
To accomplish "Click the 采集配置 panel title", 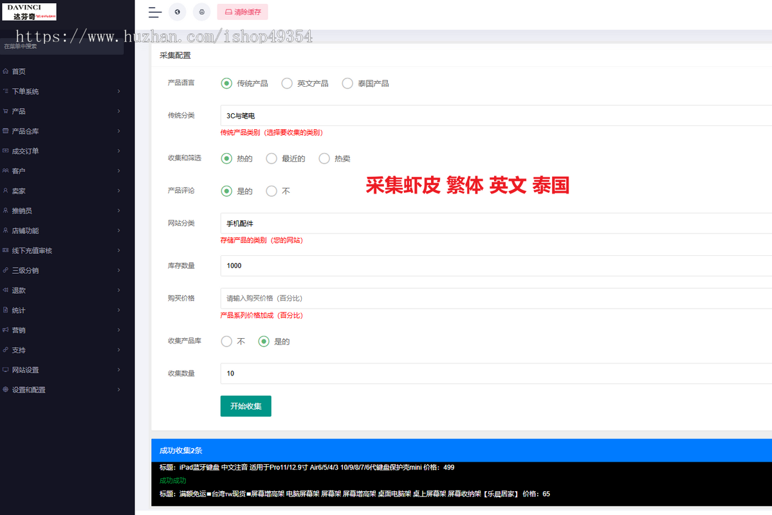I will tap(175, 55).
